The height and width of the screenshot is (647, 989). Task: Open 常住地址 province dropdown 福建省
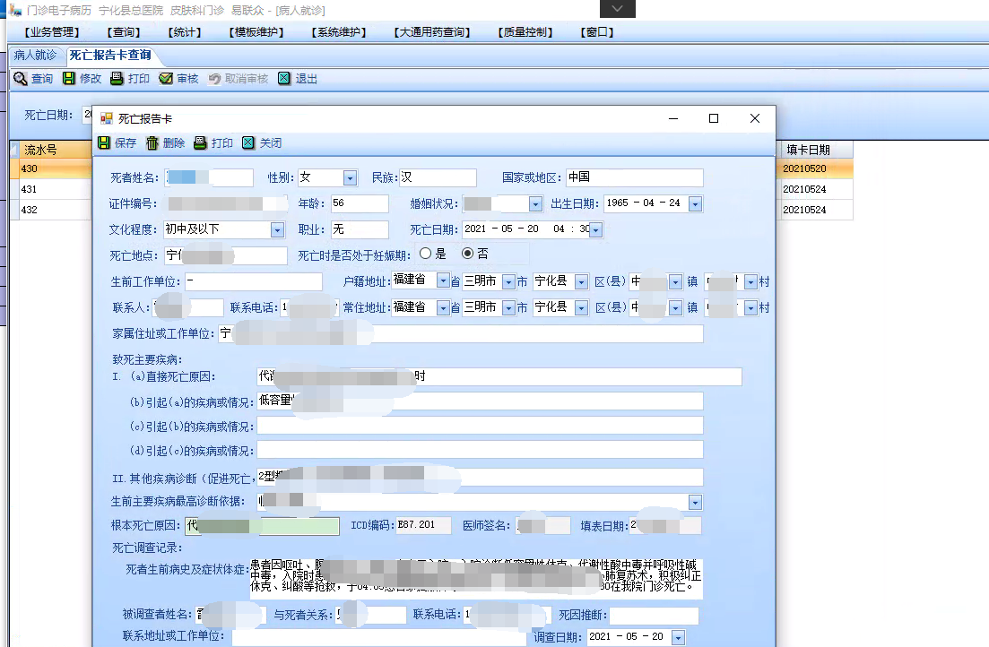click(444, 307)
